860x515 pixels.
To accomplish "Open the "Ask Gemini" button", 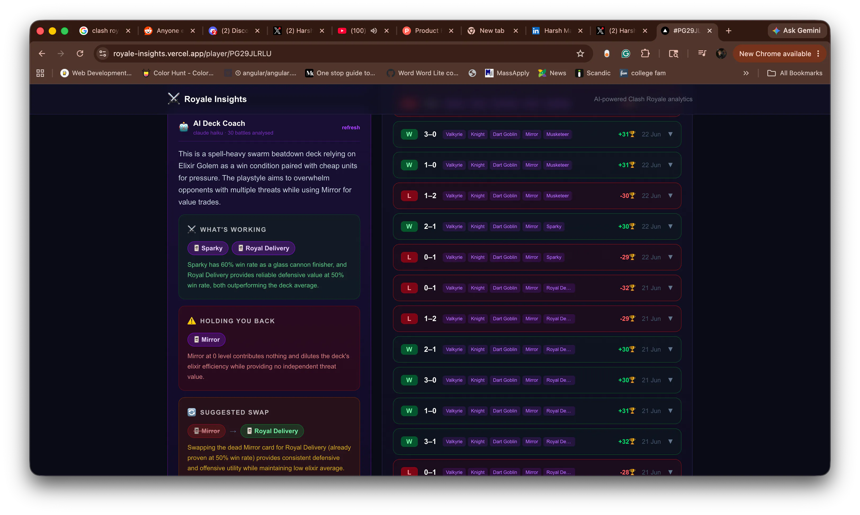I will pyautogui.click(x=797, y=30).
